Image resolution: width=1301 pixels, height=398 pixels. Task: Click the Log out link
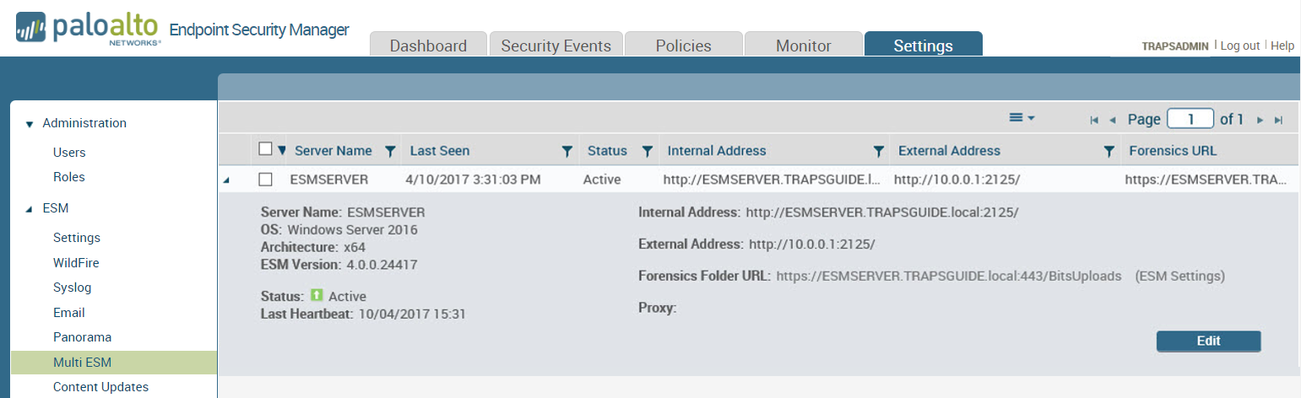click(x=1239, y=46)
